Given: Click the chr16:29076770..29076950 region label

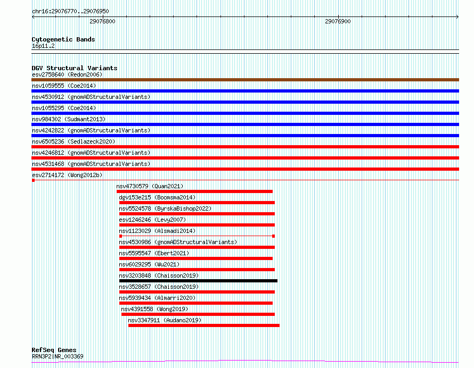Looking at the screenshot, I should click(x=70, y=12).
